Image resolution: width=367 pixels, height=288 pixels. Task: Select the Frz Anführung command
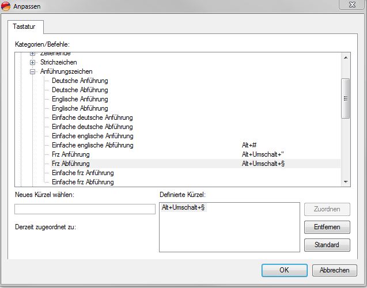click(70, 154)
